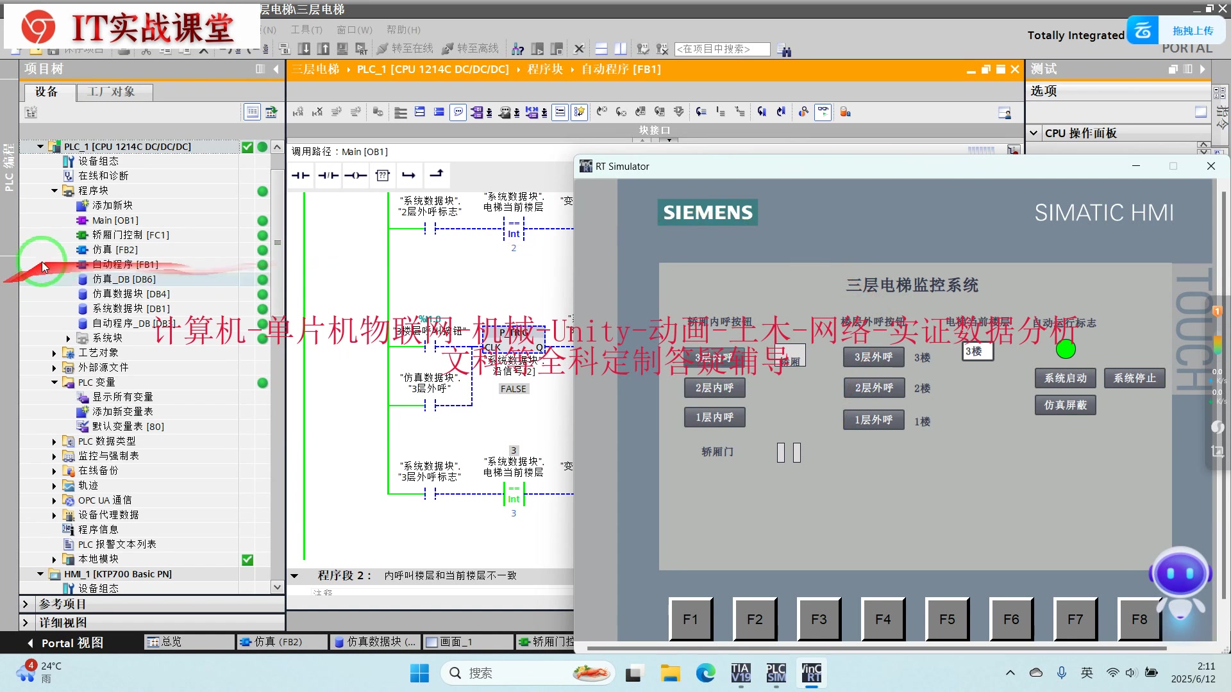Delete network icon in the editor toolbar
This screenshot has width=1231, height=692.
317,112
